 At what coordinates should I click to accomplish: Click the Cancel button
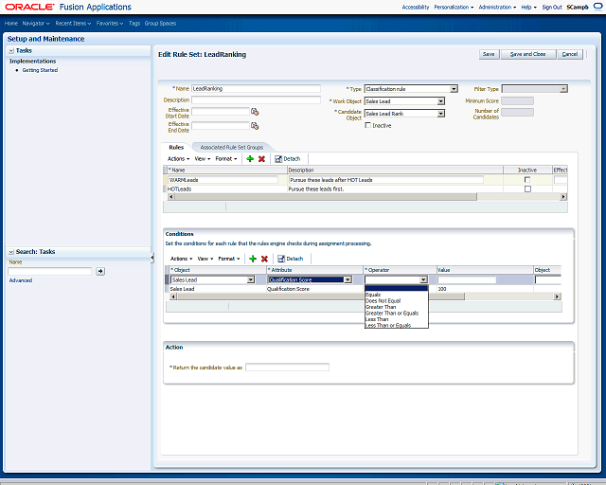click(570, 54)
